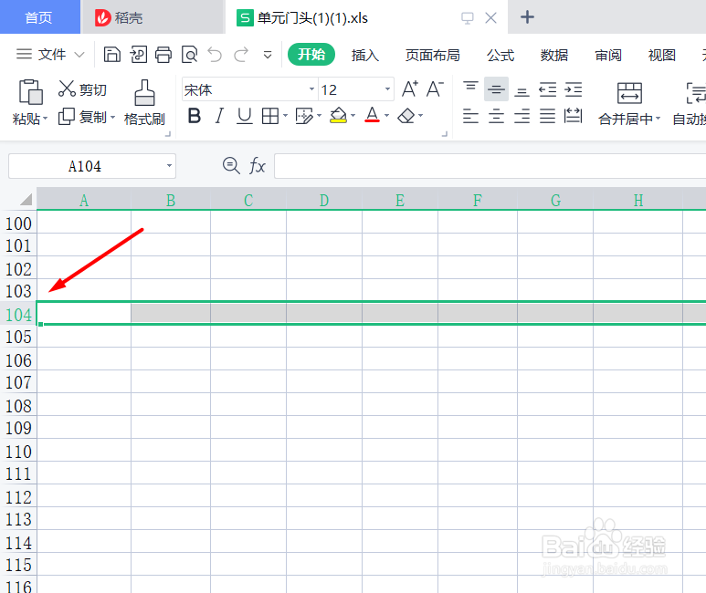Increase font size with A+ icon

[x=410, y=89]
